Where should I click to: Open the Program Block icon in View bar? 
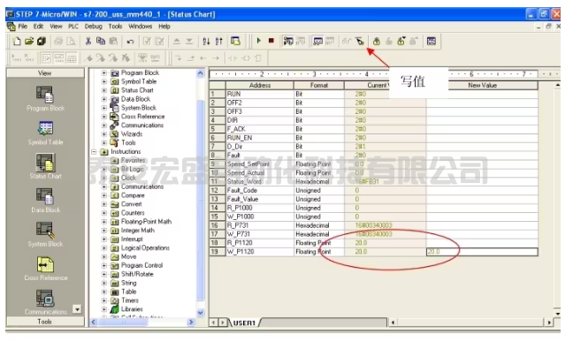click(45, 99)
